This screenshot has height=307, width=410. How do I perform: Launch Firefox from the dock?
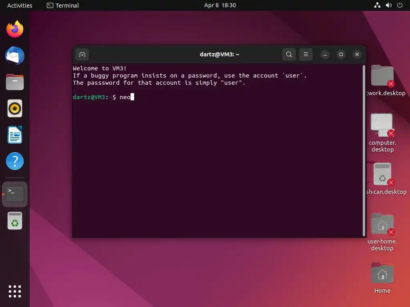pyautogui.click(x=15, y=29)
